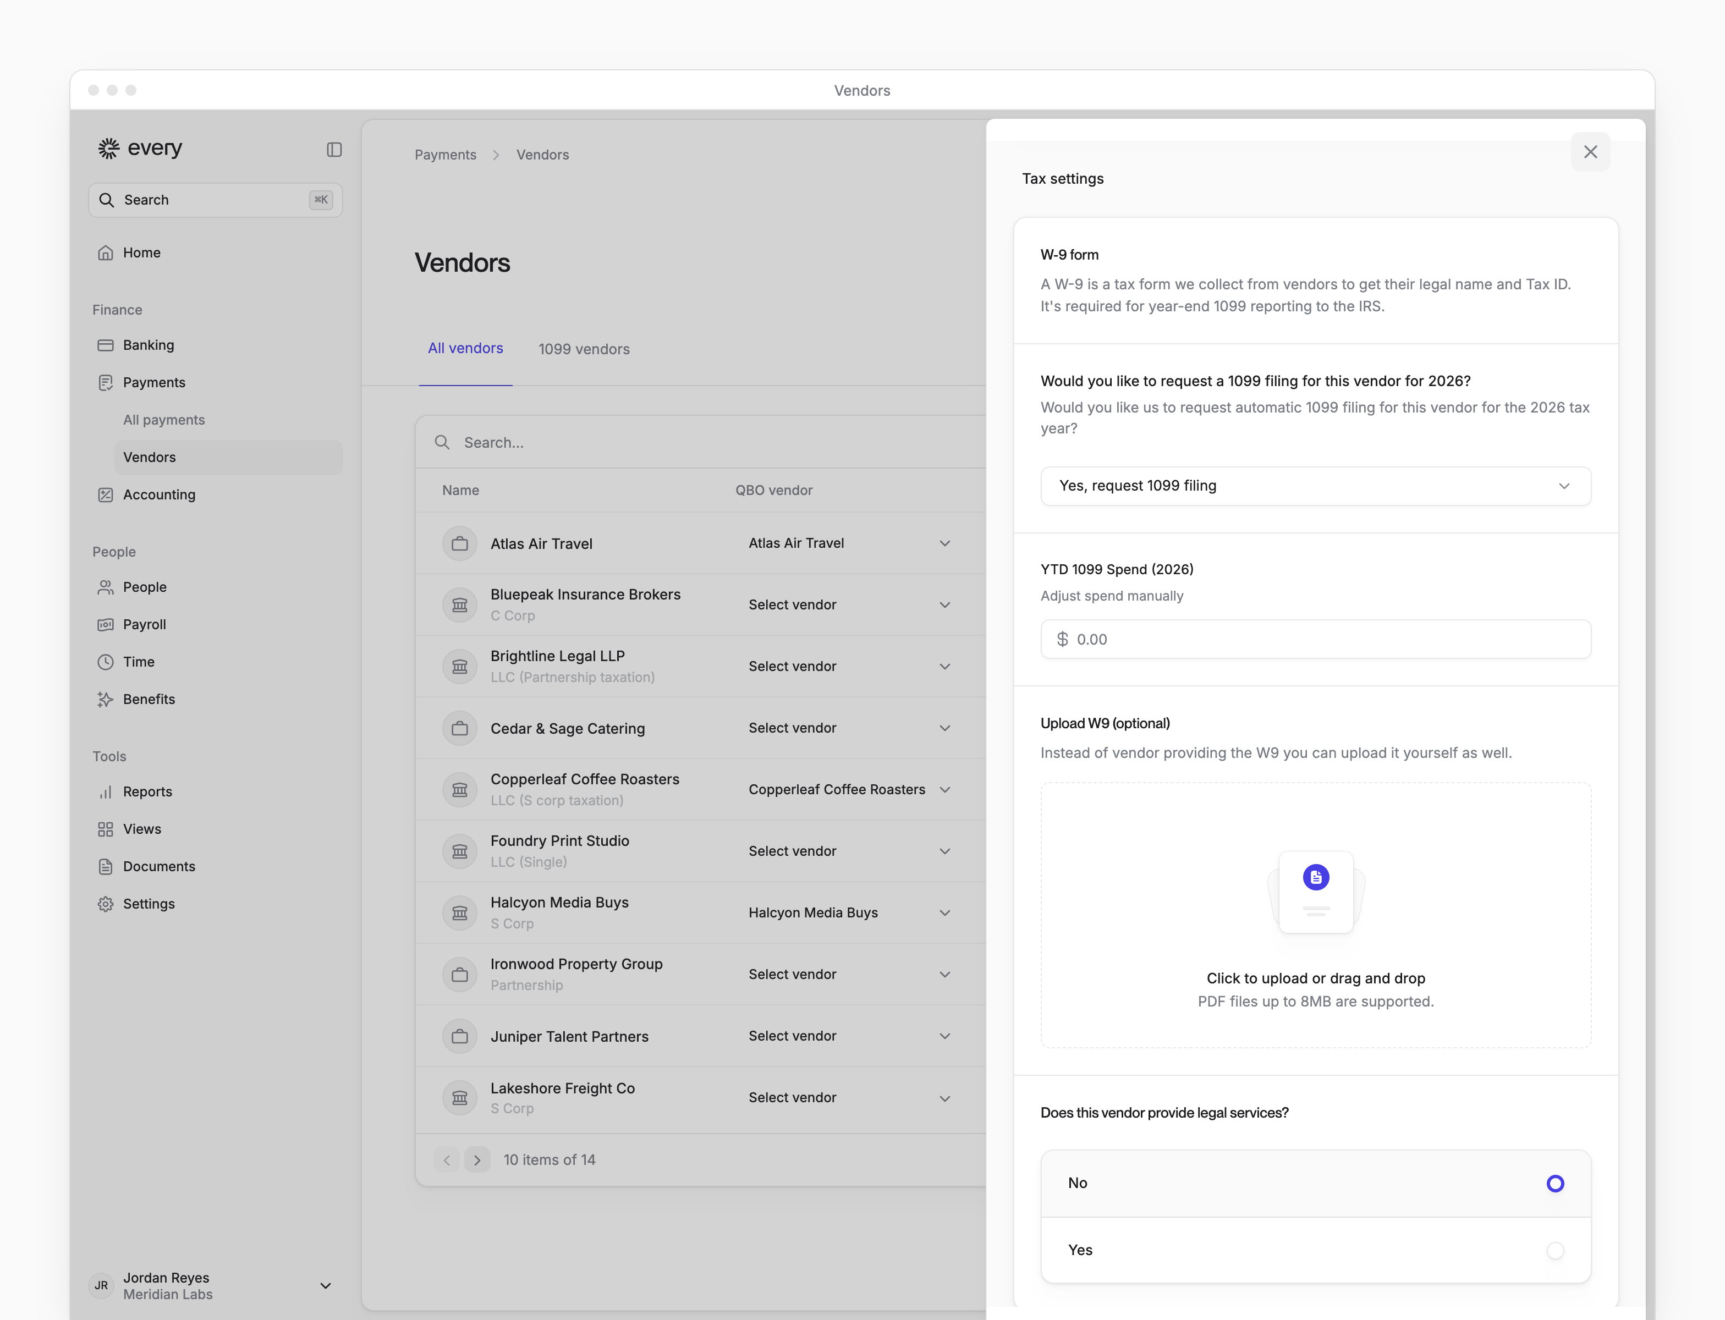The image size is (1725, 1320).
Task: Click the sidebar Search box
Action: (215, 200)
